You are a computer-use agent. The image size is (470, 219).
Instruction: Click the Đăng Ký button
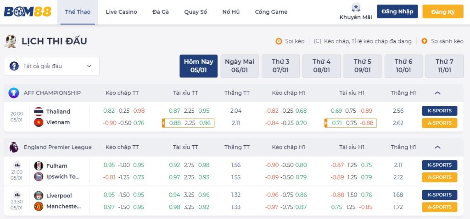443,11
